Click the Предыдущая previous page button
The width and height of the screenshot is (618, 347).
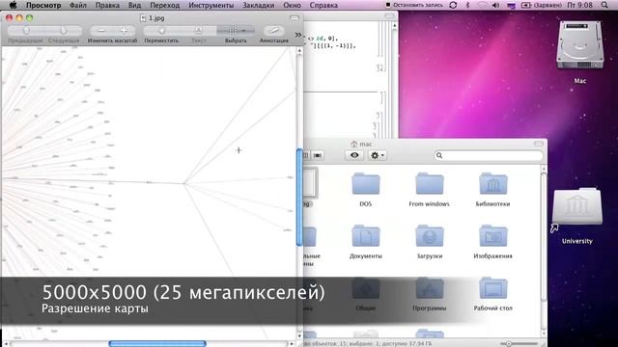click(x=26, y=31)
